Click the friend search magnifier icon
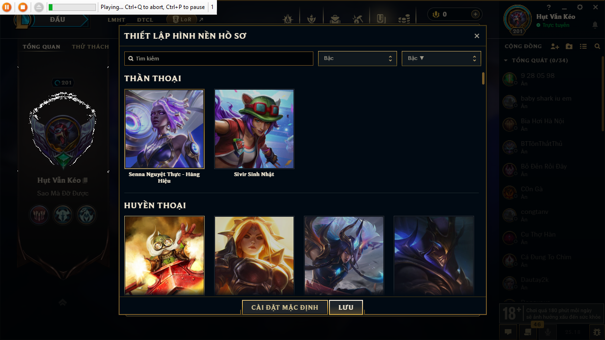The width and height of the screenshot is (605, 340). point(597,46)
